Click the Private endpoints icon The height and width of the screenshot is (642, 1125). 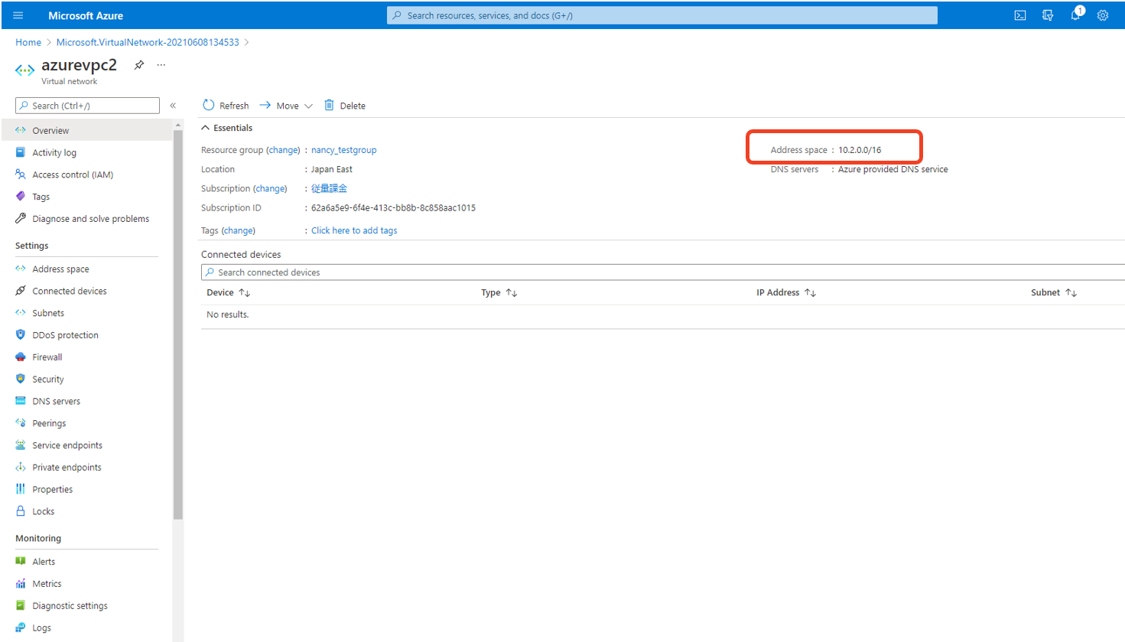click(21, 467)
